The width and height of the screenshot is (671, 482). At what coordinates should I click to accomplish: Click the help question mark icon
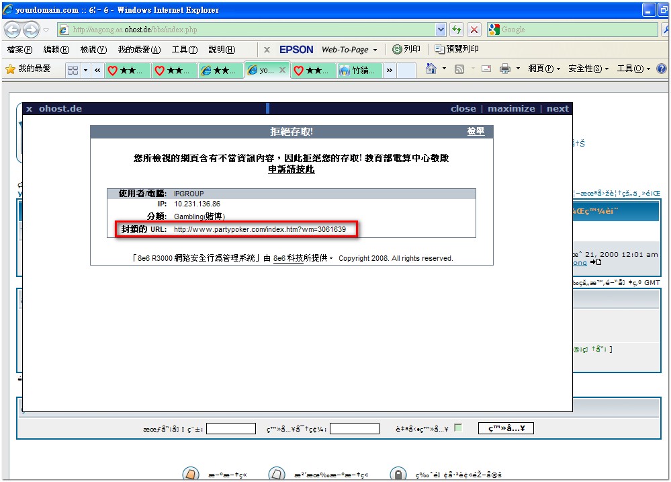(661, 69)
